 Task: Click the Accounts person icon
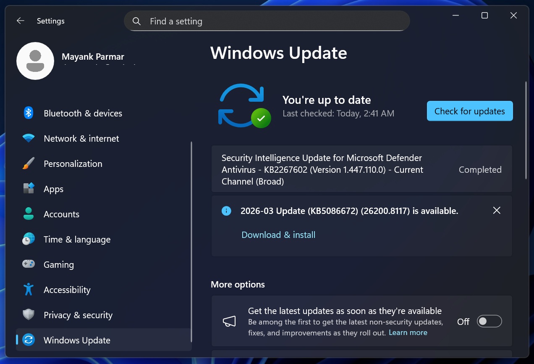[x=29, y=214]
